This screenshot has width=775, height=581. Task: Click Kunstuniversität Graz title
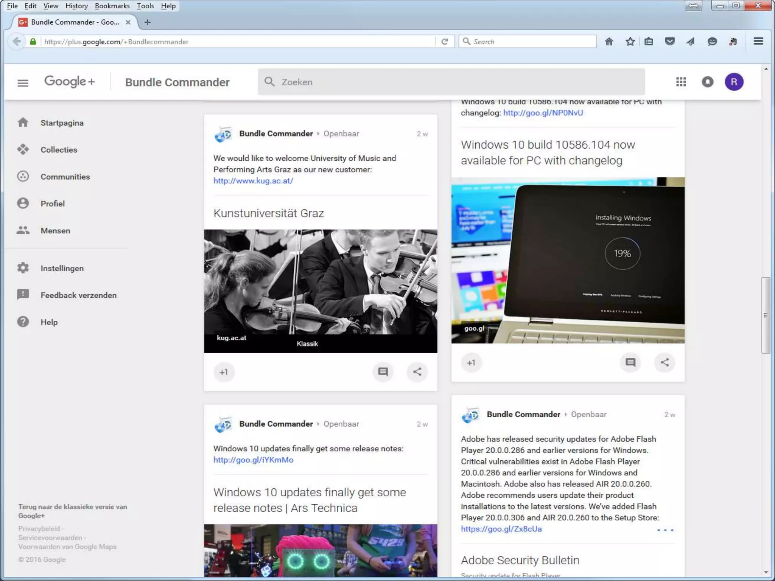tap(268, 213)
